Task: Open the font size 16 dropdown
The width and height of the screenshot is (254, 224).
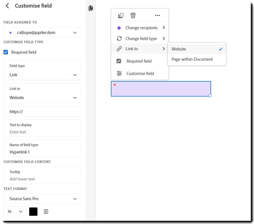Action: pyautogui.click(x=15, y=211)
